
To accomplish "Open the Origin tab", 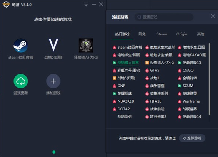I will [x=182, y=34].
